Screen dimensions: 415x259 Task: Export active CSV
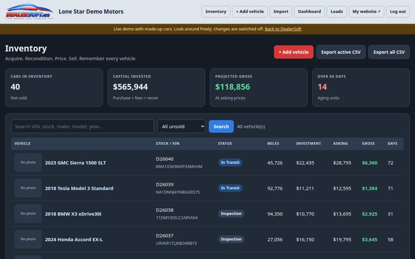(341, 52)
